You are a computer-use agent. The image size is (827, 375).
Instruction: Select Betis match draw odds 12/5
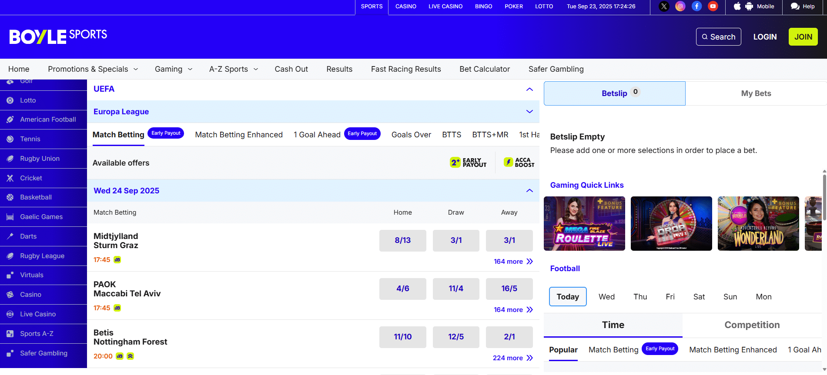456,337
